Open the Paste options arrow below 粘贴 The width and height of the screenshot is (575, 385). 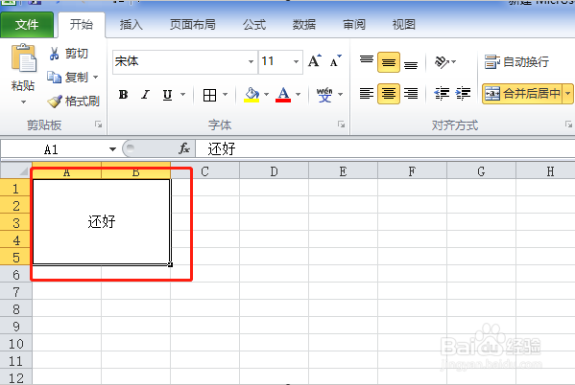(x=23, y=102)
